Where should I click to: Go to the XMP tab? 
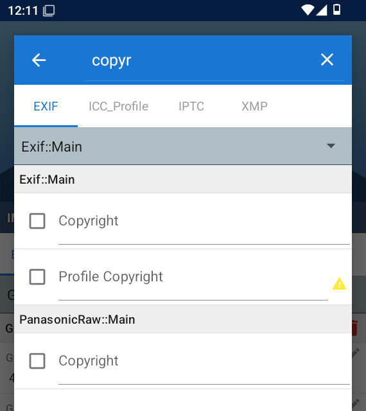coord(254,106)
